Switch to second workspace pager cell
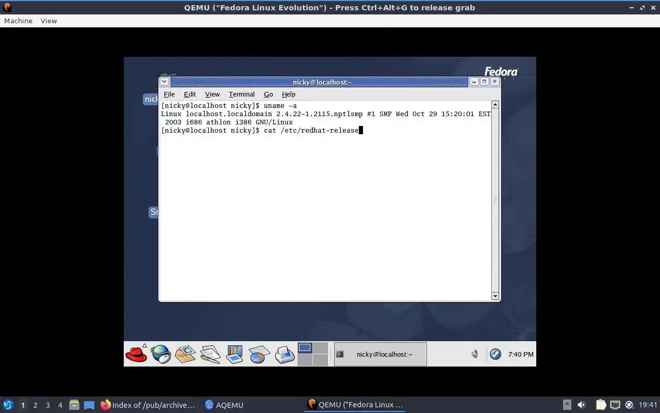The width and height of the screenshot is (660, 413). [320, 348]
